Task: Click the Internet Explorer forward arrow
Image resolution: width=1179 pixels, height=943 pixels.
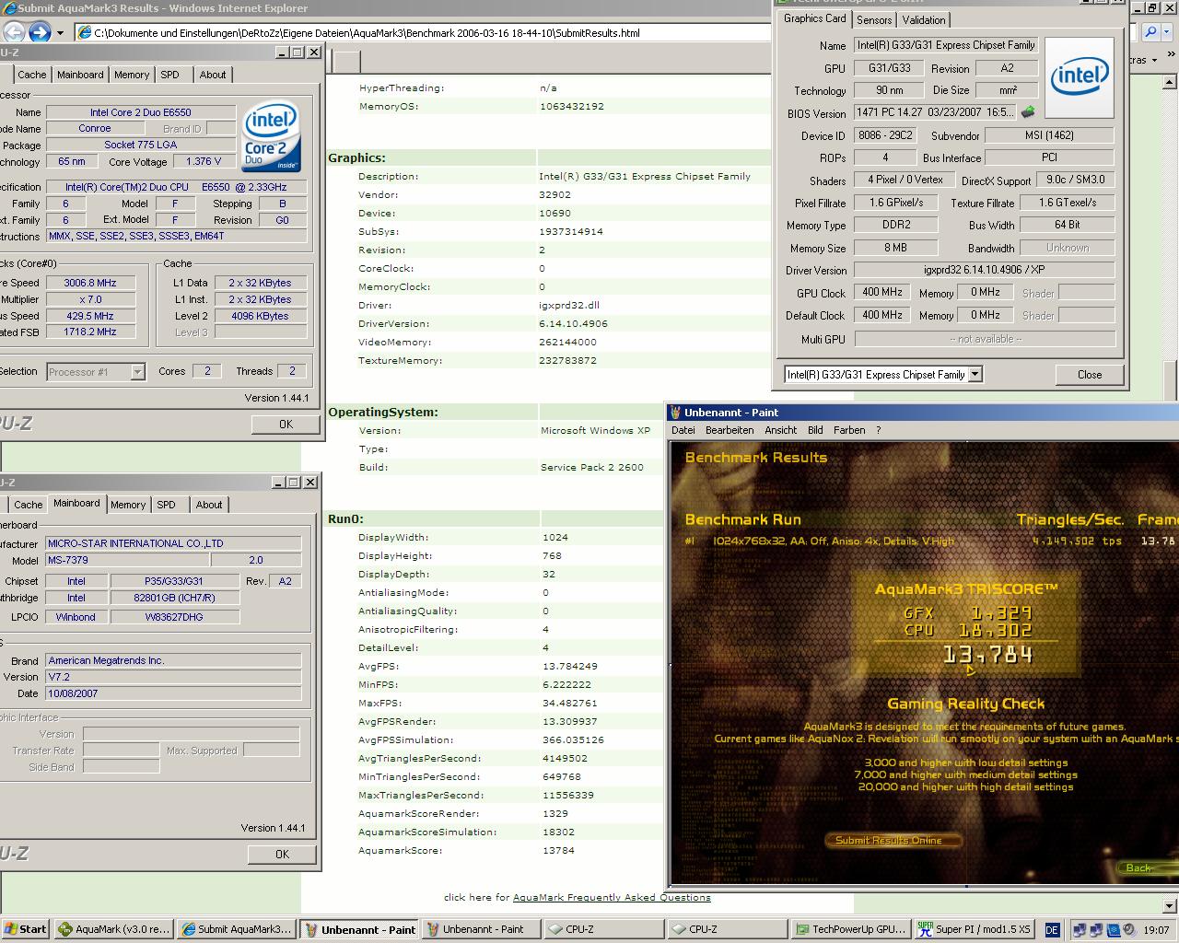Action: click(x=40, y=32)
